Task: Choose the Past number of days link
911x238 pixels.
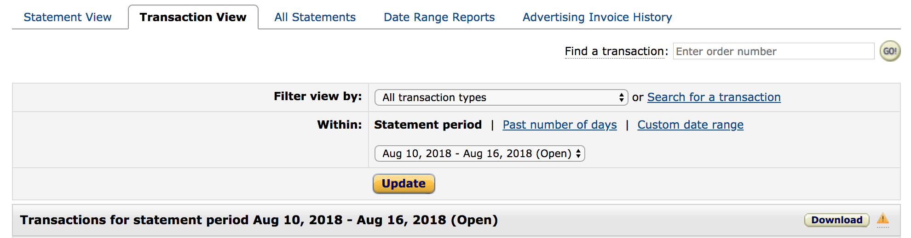Action: pos(559,125)
